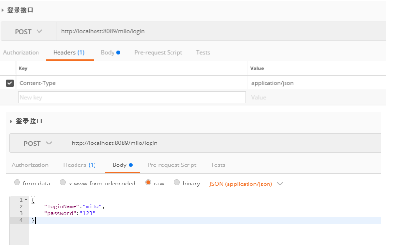This screenshot has width=400, height=247.
Task: Switch to Body tab in upper panel
Action: (111, 52)
